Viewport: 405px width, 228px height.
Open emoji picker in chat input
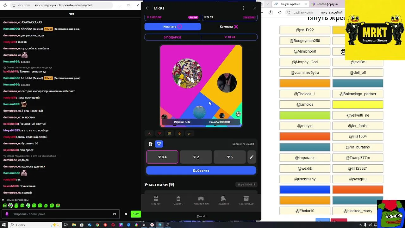[115, 214]
